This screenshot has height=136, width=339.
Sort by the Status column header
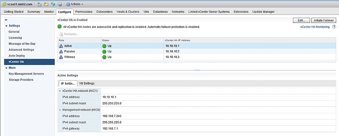tap(133, 40)
